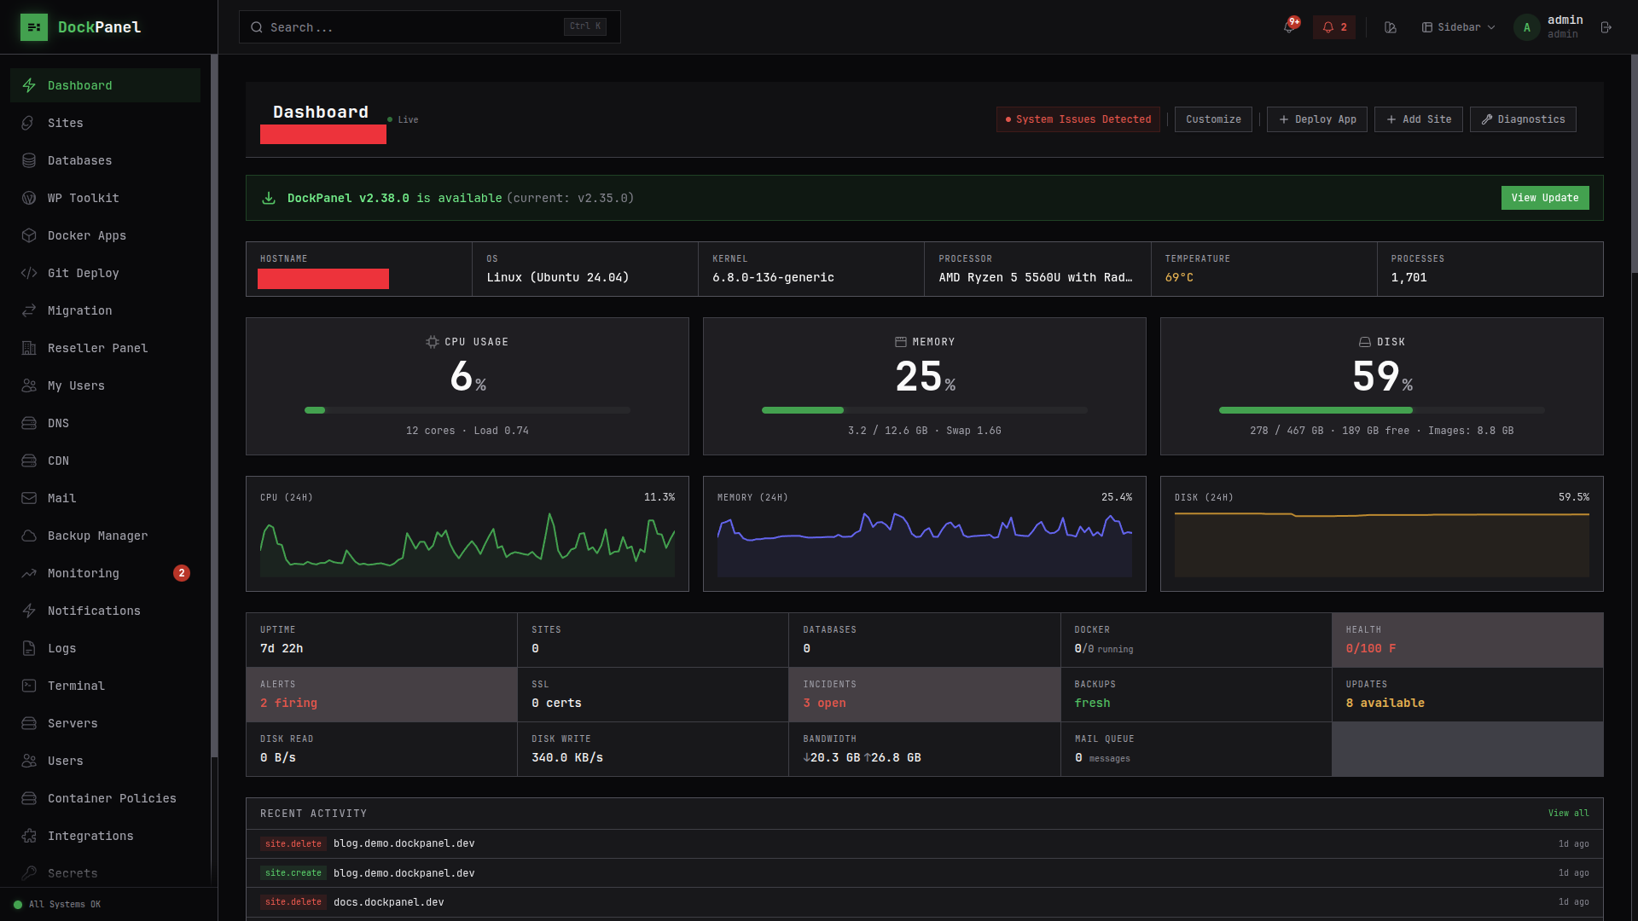1638x921 pixels.
Task: Click the "1,701" processes value
Action: [x=1409, y=277]
